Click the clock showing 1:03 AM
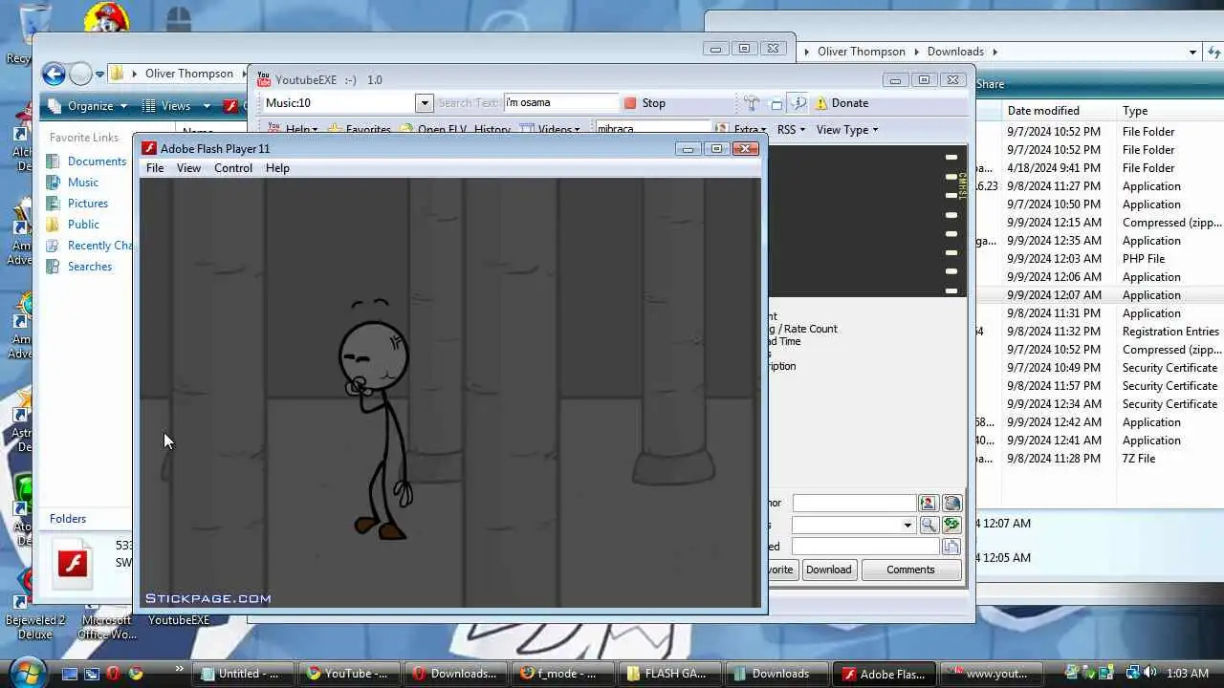Image resolution: width=1224 pixels, height=688 pixels. 1188,674
